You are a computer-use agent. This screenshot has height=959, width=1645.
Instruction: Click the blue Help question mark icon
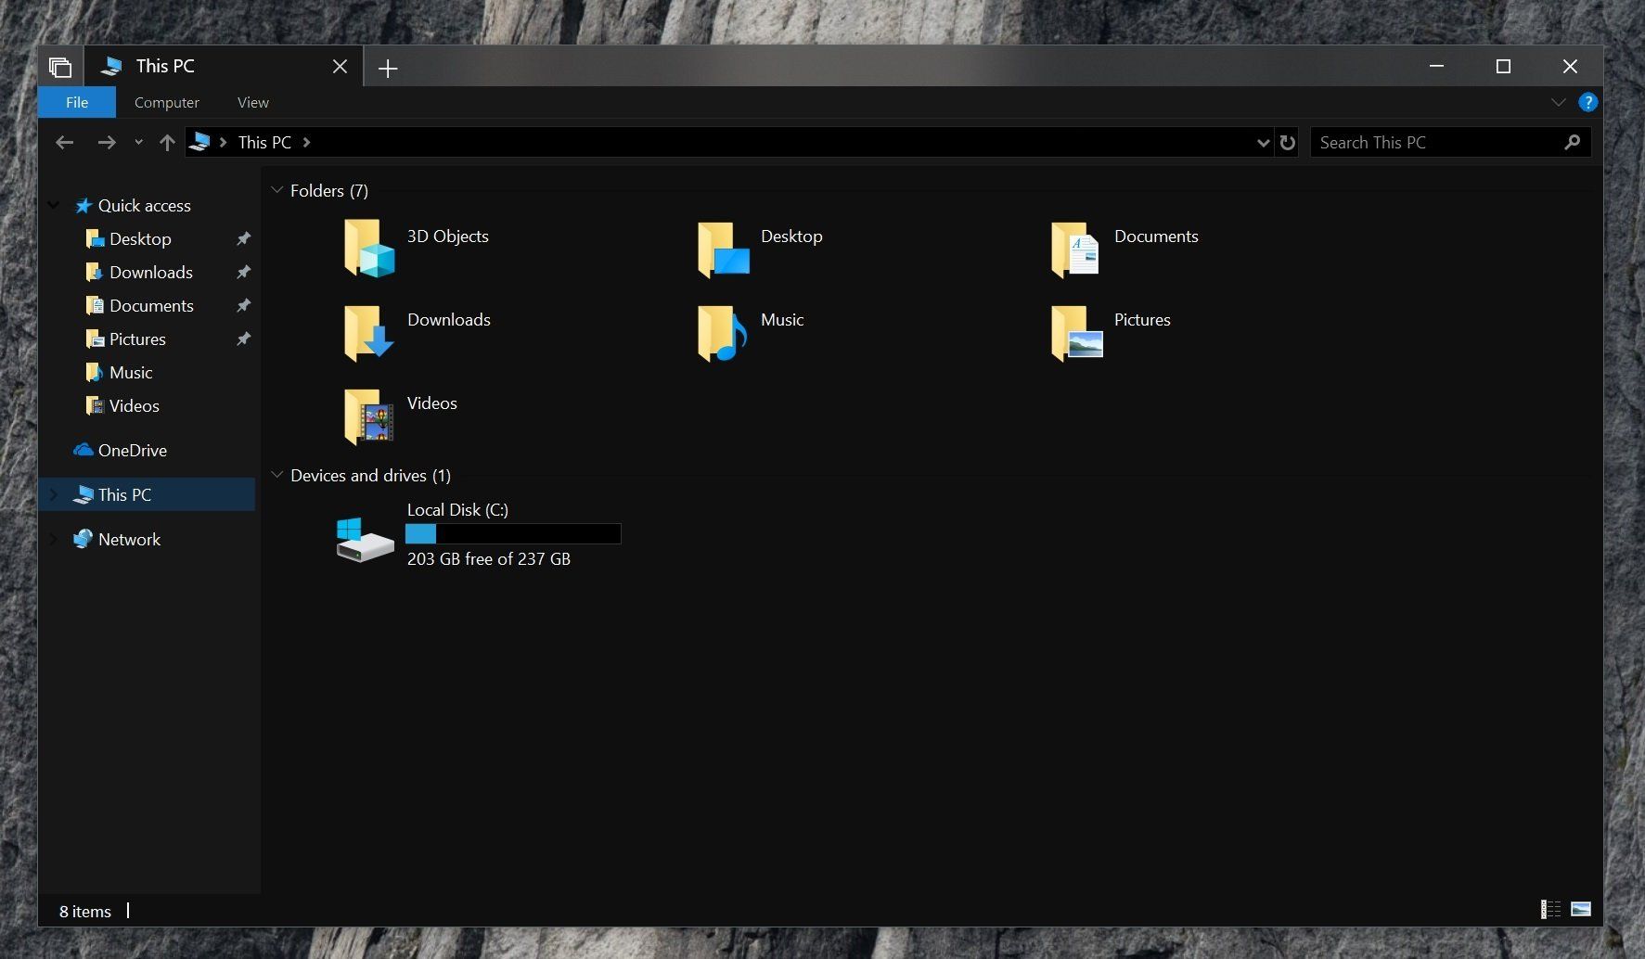pyautogui.click(x=1587, y=102)
